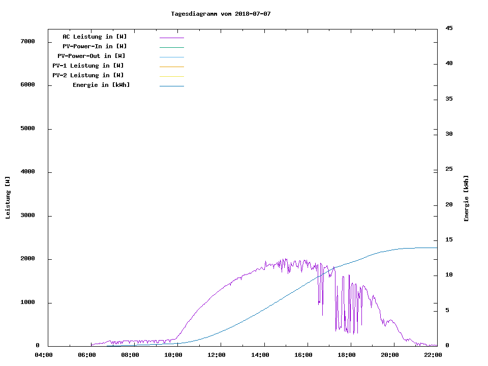
Task: Click the left axis title Leistung [W]
Action: [8, 198]
